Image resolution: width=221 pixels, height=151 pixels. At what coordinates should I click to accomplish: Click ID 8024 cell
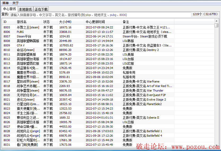coord(7,113)
